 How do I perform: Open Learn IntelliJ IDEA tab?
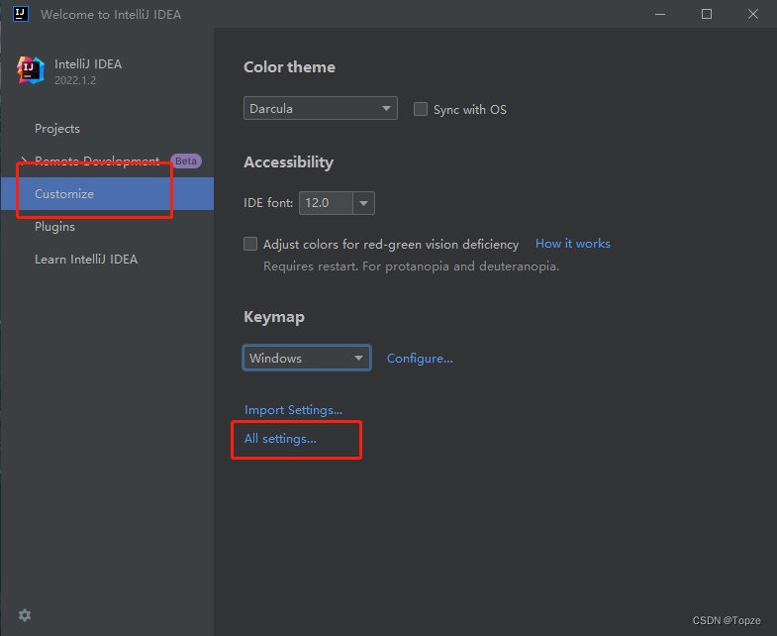(x=86, y=259)
